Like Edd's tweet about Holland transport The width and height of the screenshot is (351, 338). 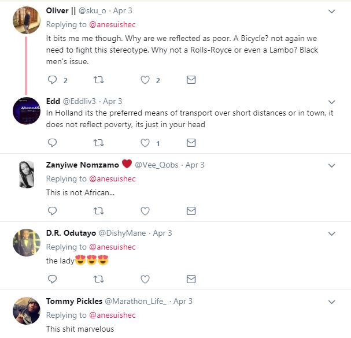tap(145, 143)
